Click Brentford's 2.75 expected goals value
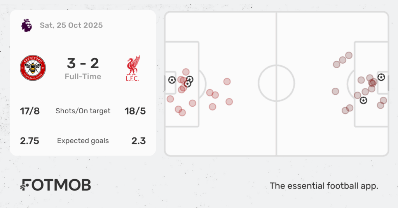This screenshot has width=398, height=208. [30, 141]
